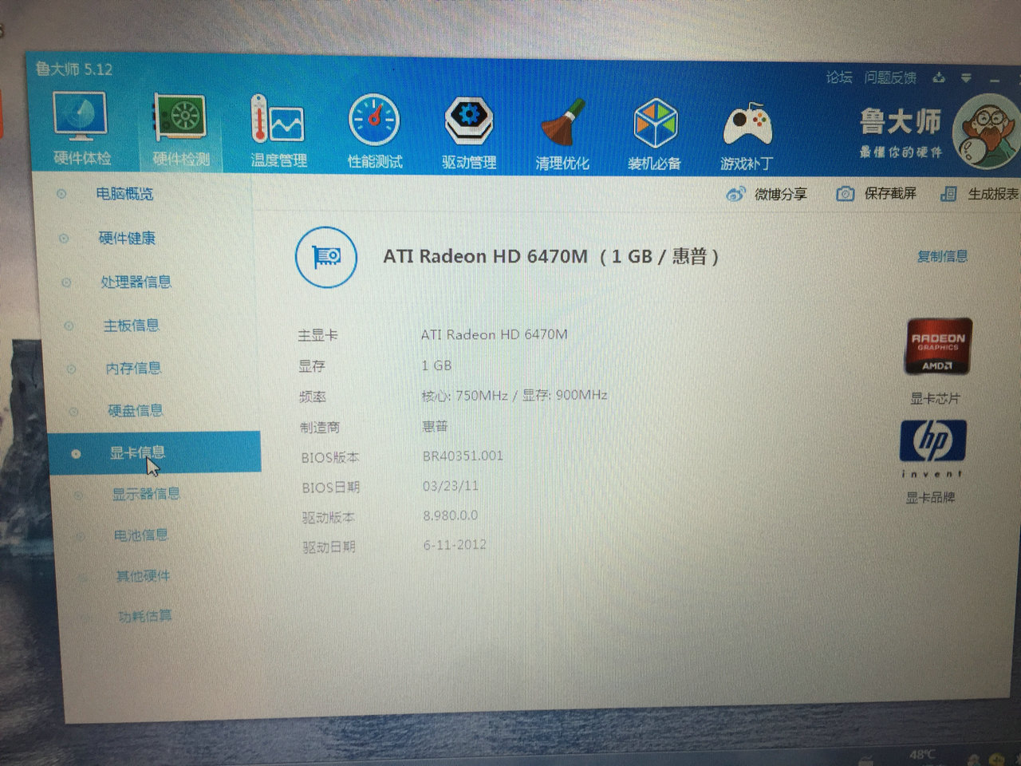Open the 论坛 forum link
Viewport: 1021px width, 766px height.
coord(839,77)
